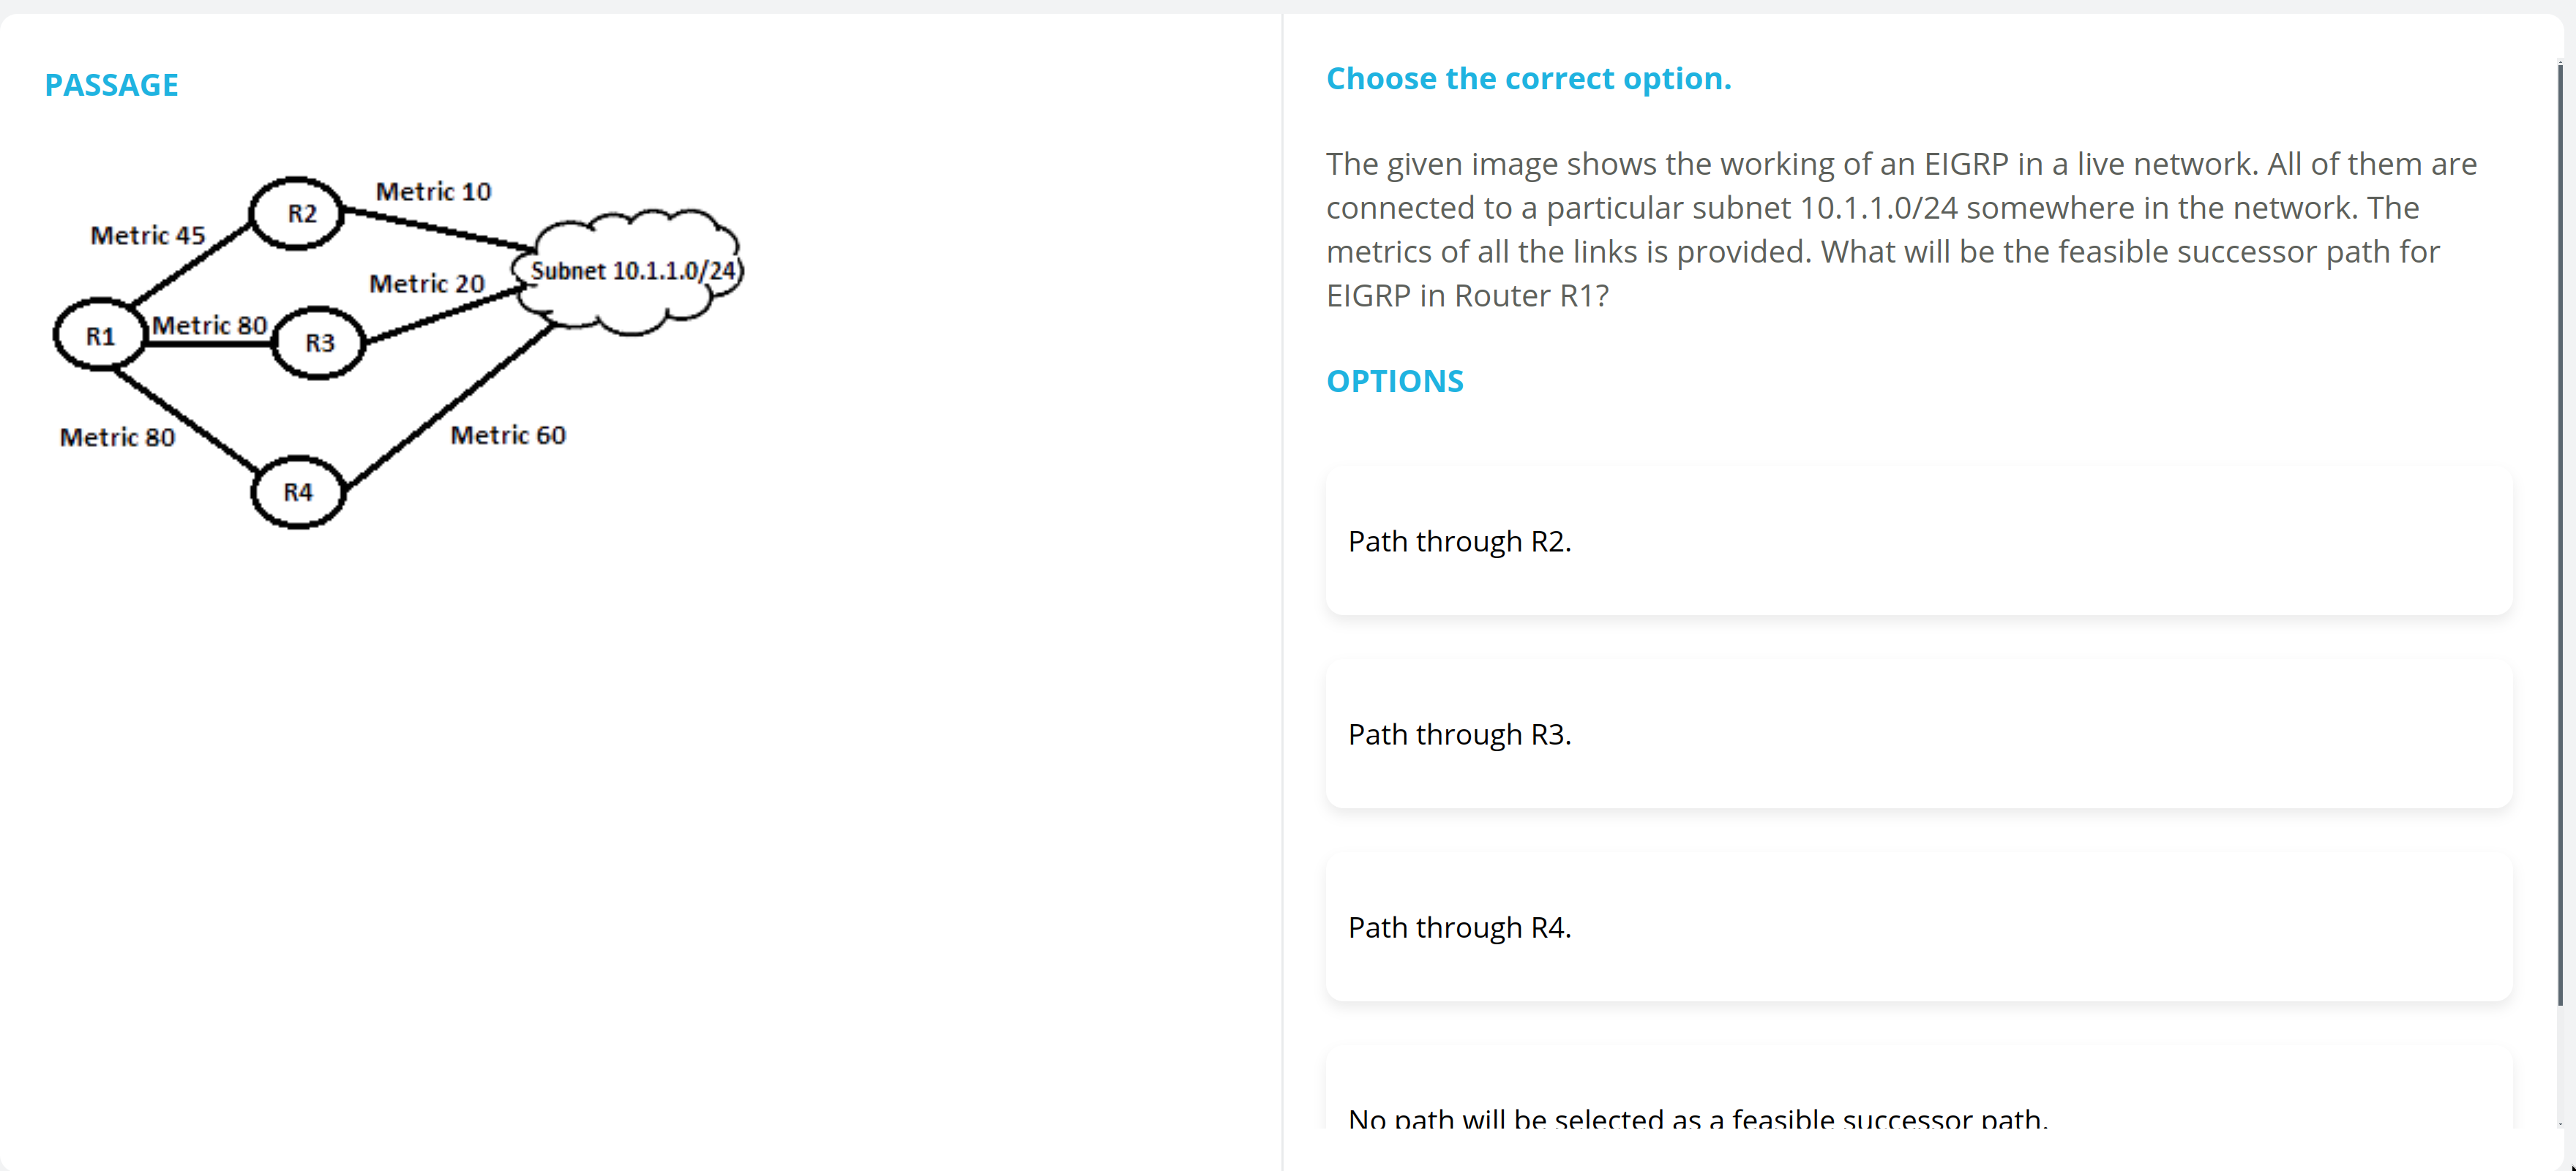The height and width of the screenshot is (1171, 2576).
Task: Click the 'Metric 20' link label
Action: pyautogui.click(x=427, y=284)
